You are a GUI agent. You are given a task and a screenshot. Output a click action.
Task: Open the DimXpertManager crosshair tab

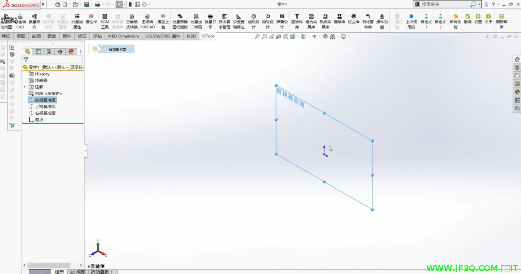point(60,51)
